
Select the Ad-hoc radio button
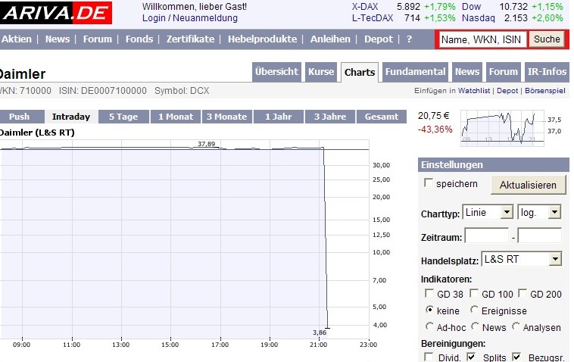[429, 326]
